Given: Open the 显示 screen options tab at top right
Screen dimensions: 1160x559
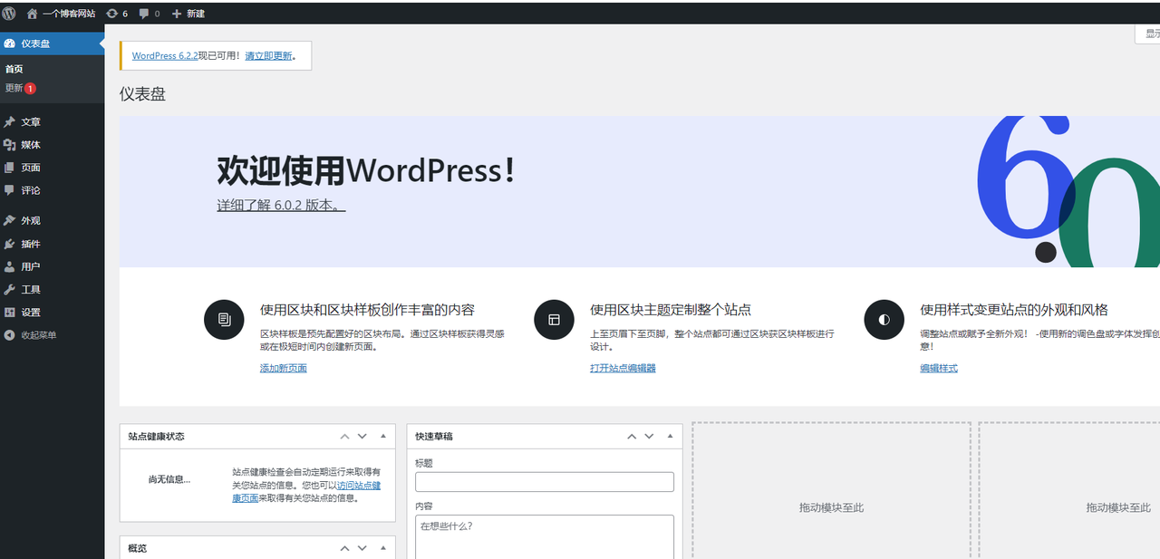Looking at the screenshot, I should pos(1147,34).
